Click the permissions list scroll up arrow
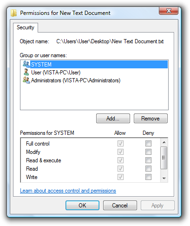This screenshot has width=190, height=226. click(164, 142)
